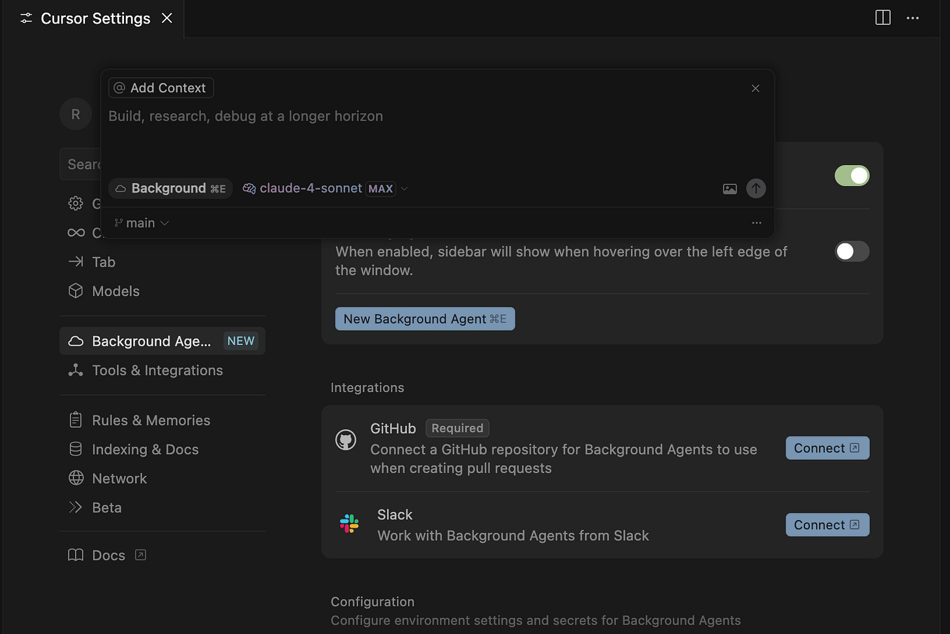Open the claude-4-sonnet model dropdown
950x634 pixels.
[x=325, y=189]
